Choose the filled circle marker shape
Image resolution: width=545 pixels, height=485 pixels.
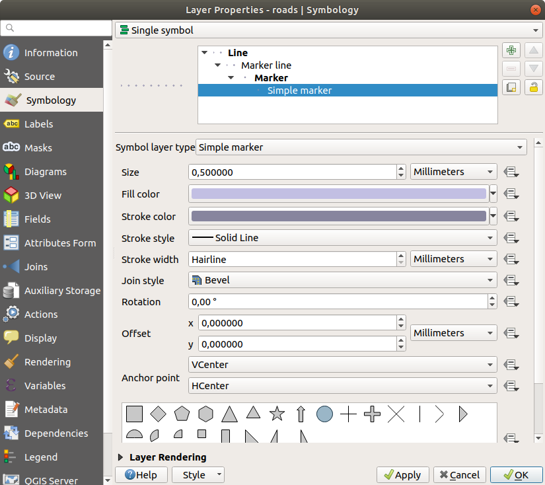pos(324,414)
